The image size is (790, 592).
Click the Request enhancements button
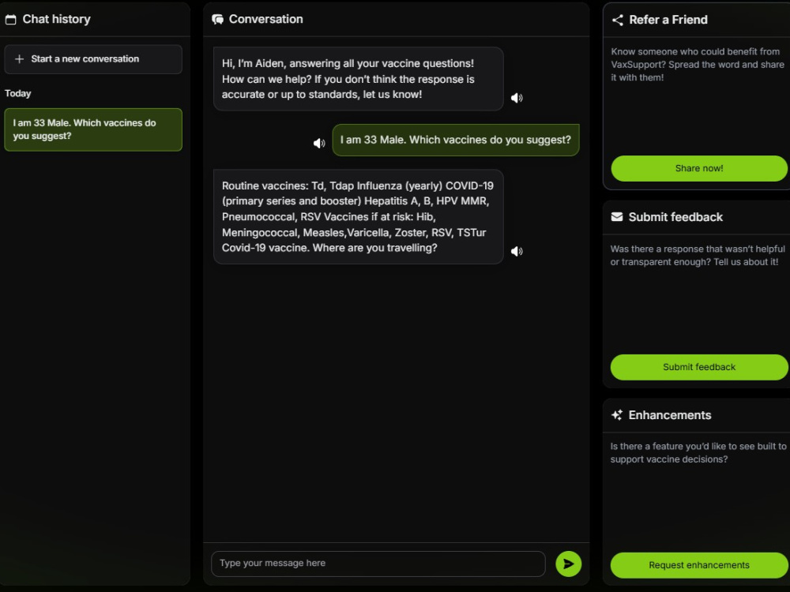pos(699,565)
